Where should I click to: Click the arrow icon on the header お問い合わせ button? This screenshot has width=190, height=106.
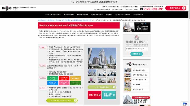(x=184, y=8)
